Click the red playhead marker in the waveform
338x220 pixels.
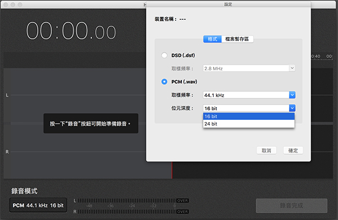(x=172, y=170)
